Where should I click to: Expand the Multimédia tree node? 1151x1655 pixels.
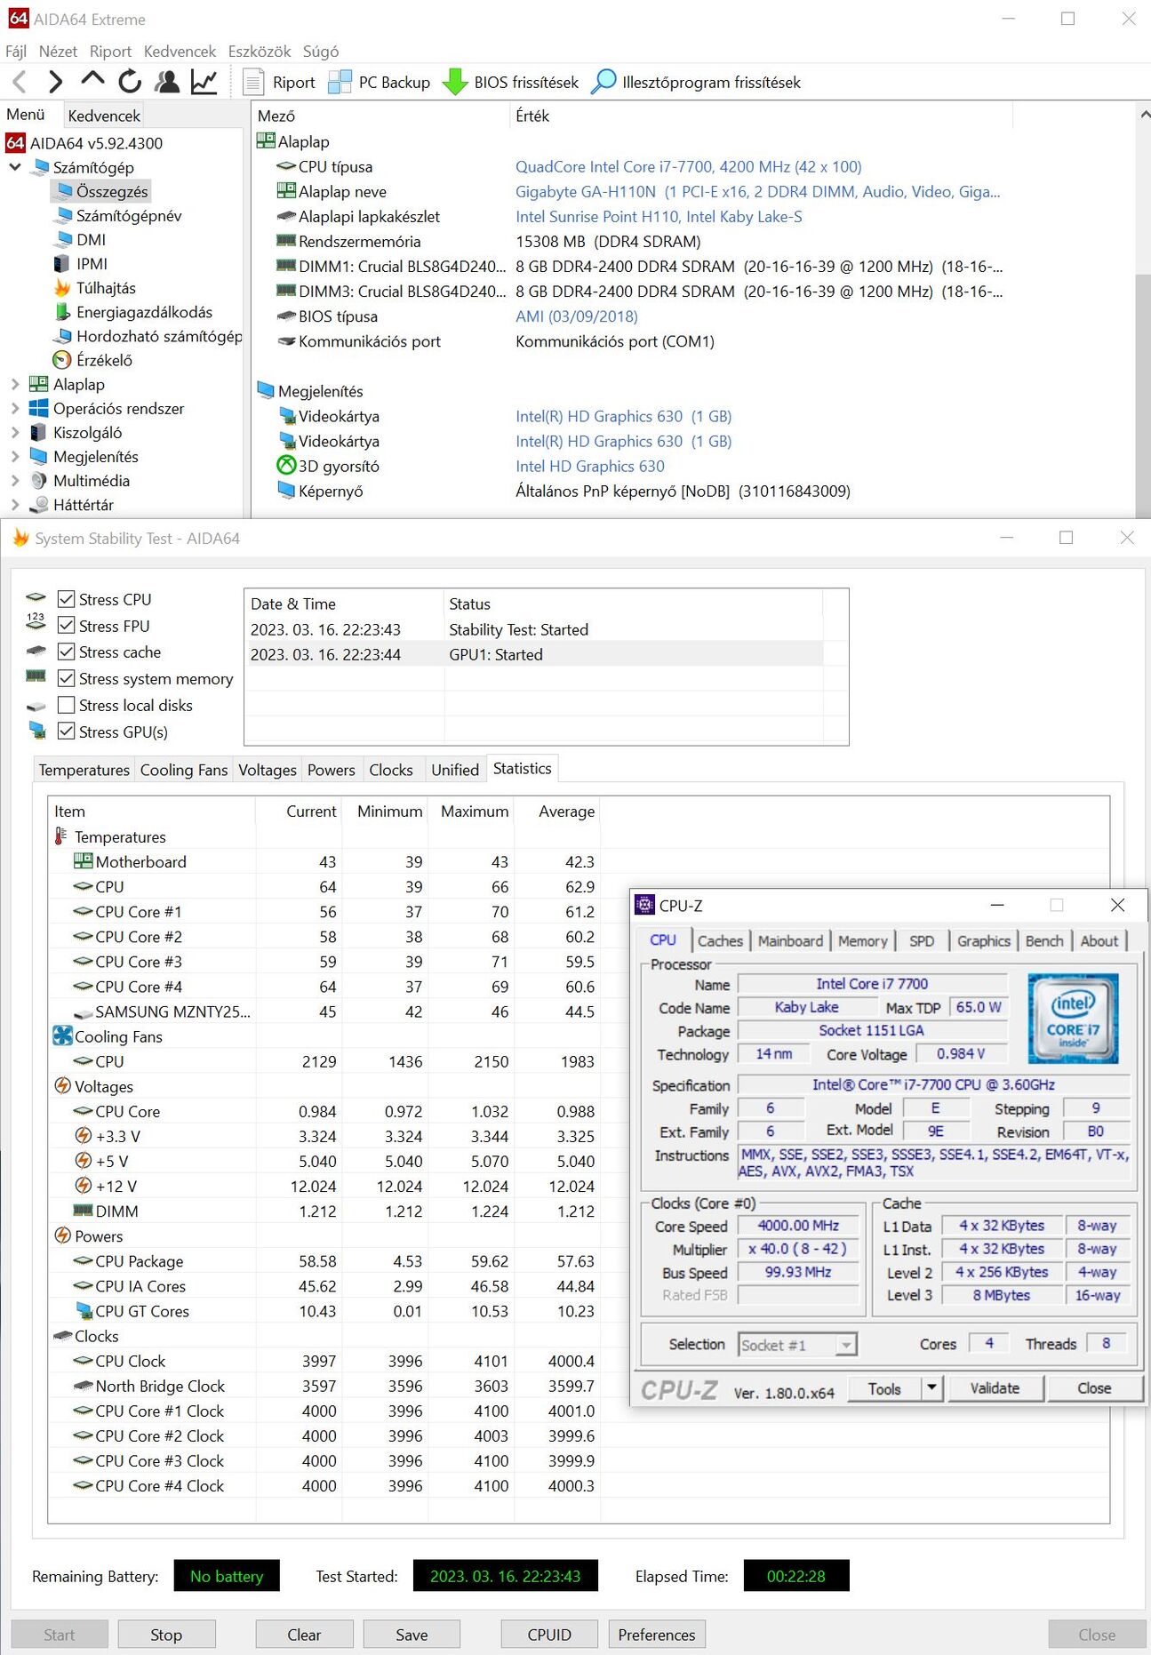click(15, 480)
